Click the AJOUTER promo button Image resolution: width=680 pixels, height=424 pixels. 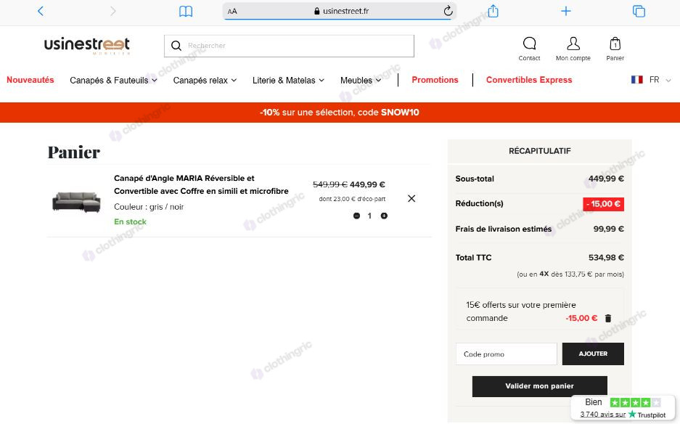click(x=593, y=354)
